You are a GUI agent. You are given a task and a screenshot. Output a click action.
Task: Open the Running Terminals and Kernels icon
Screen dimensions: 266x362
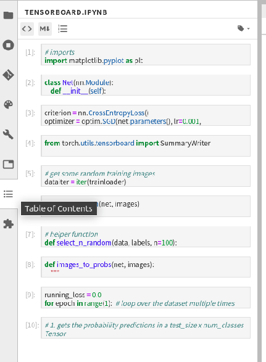click(x=8, y=45)
